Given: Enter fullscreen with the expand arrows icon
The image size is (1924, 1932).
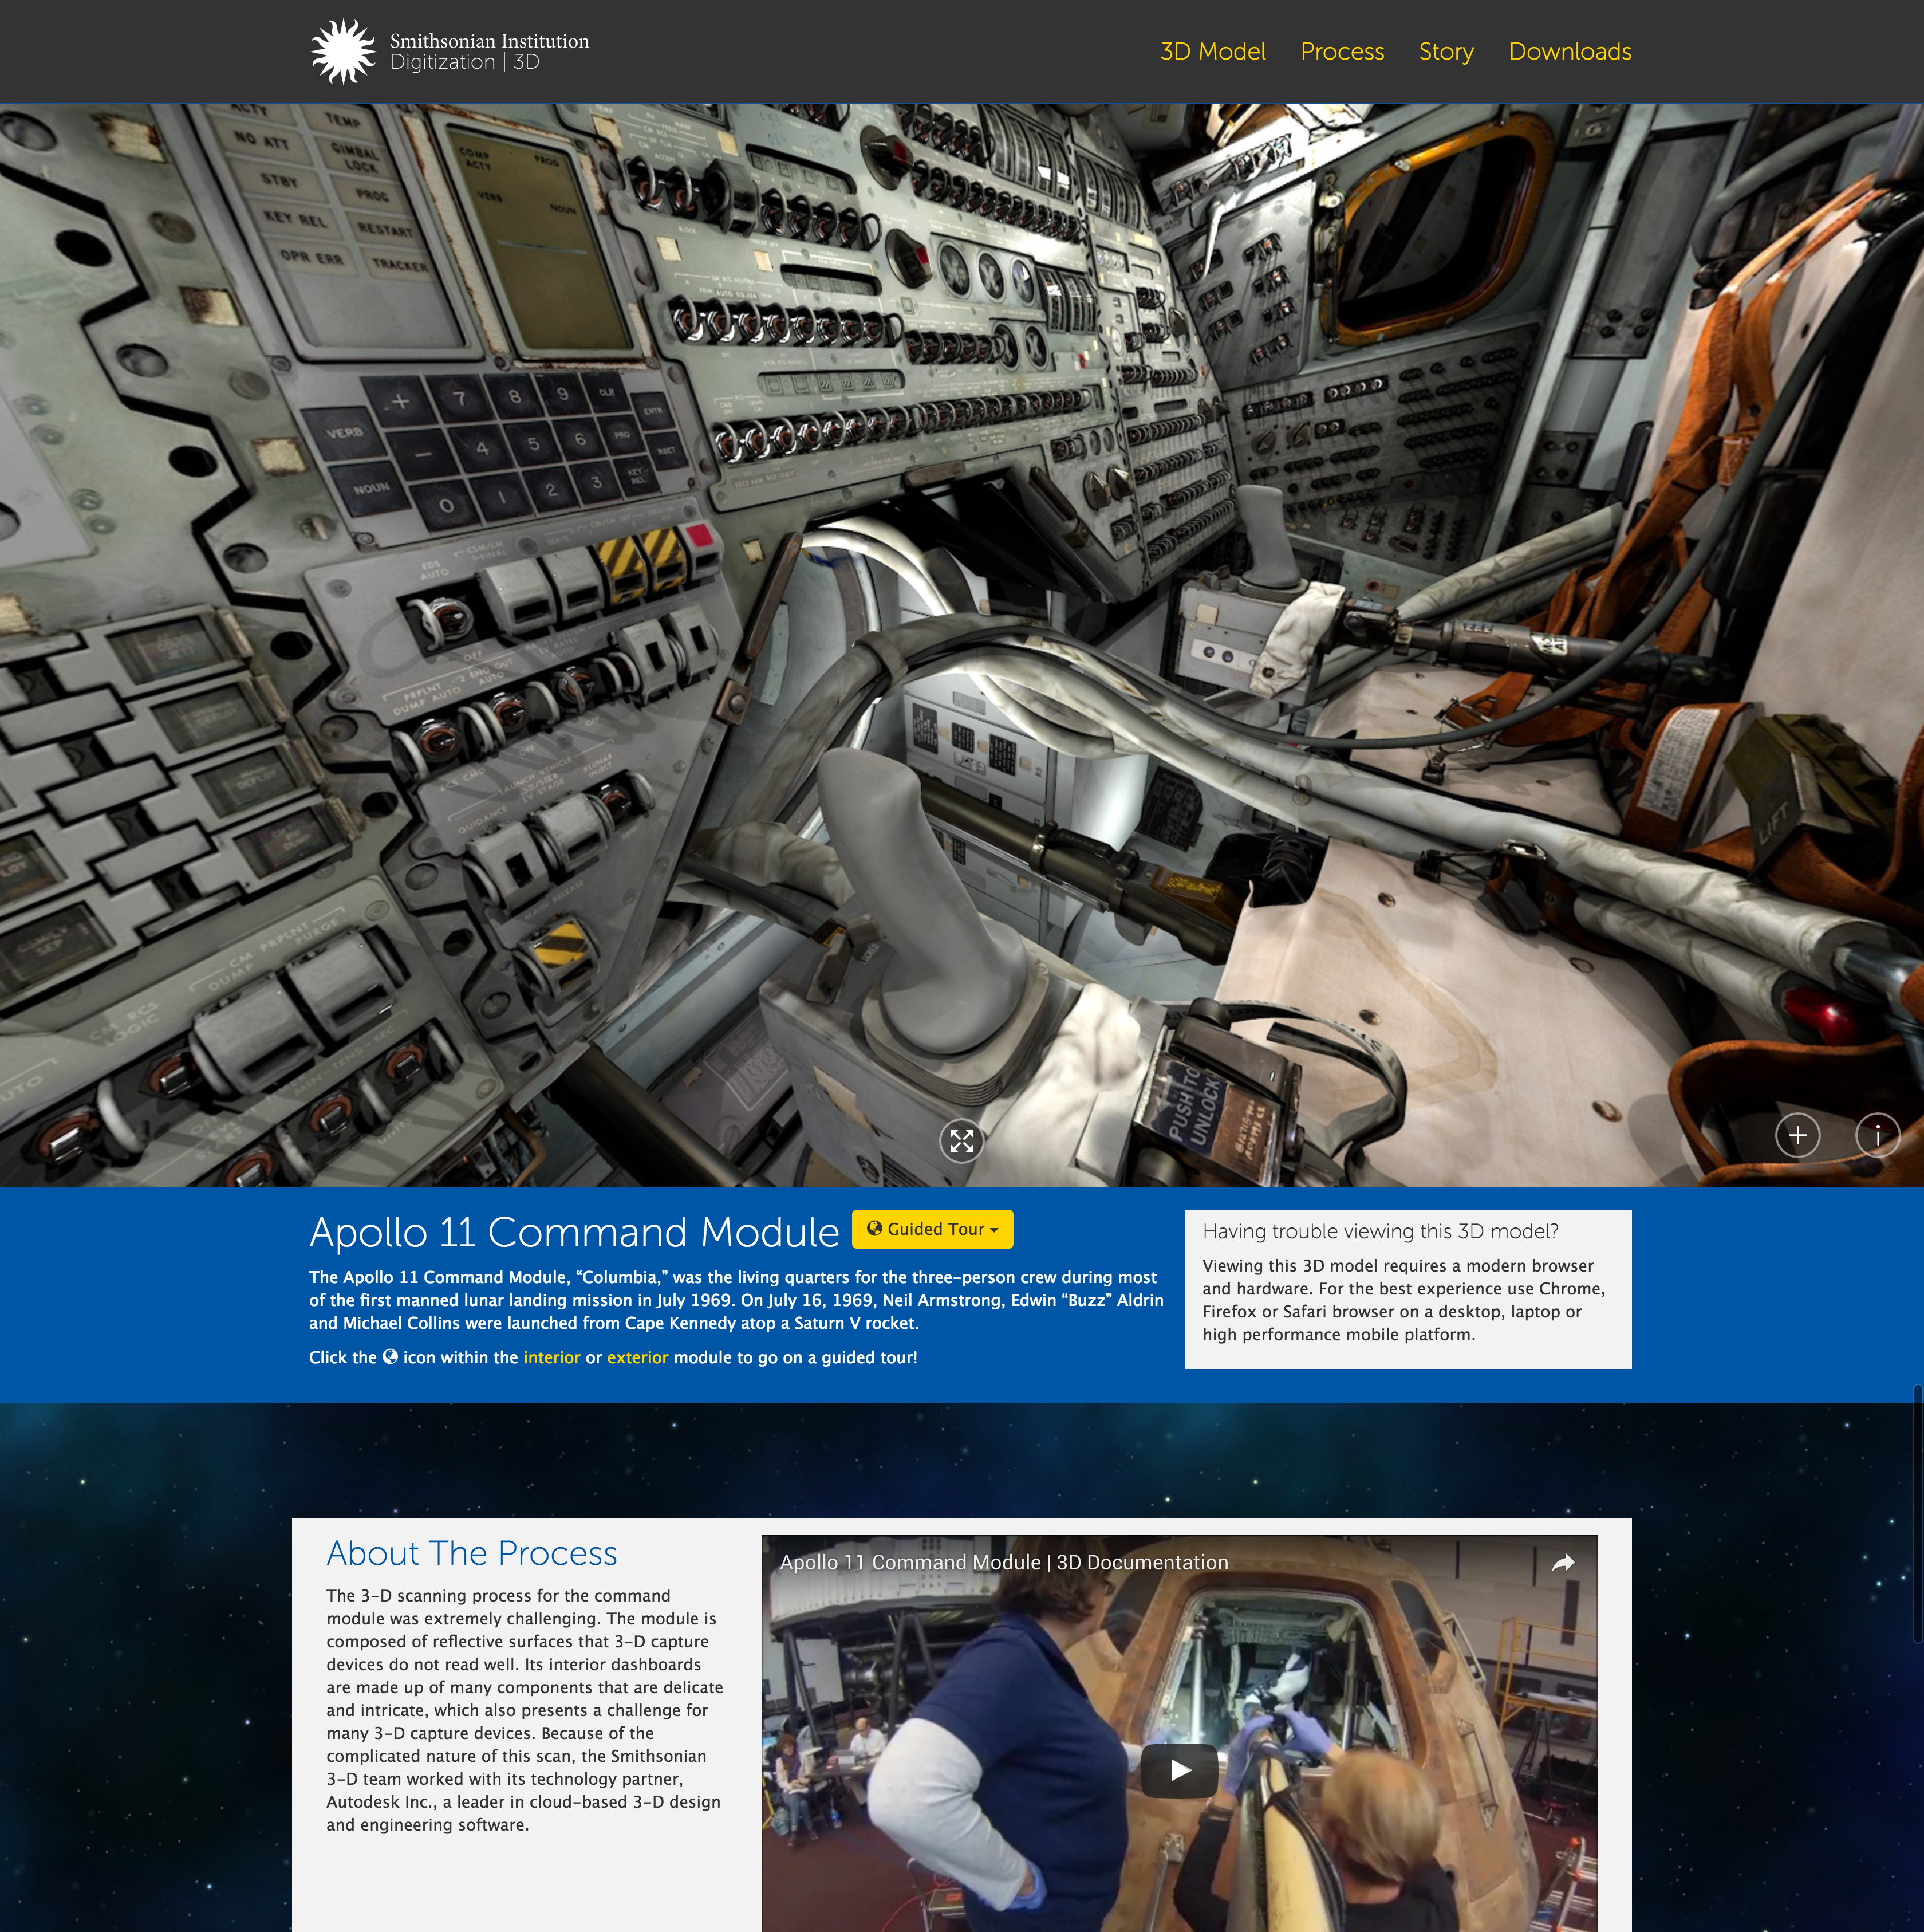Looking at the screenshot, I should click(x=961, y=1141).
